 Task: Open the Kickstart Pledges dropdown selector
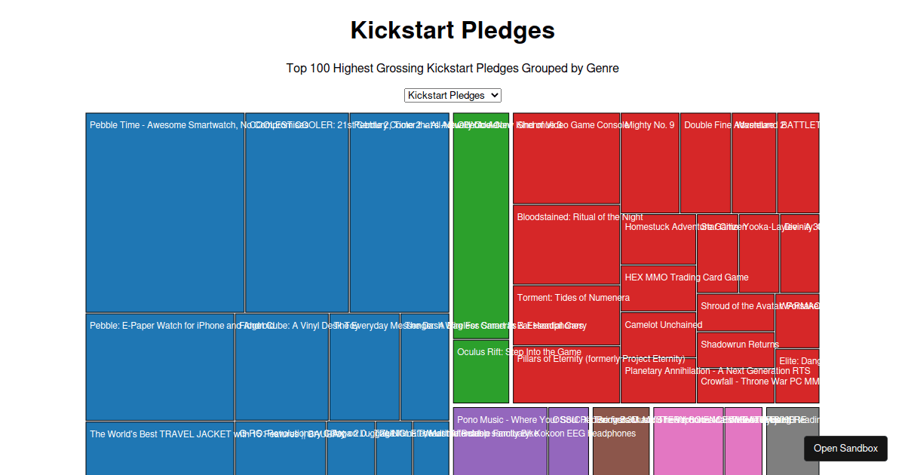[x=452, y=95]
